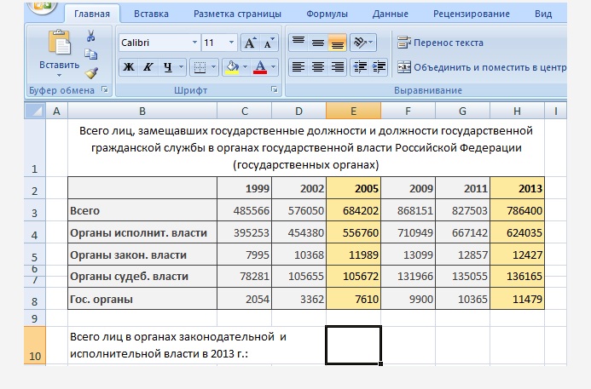Toggle italic formatting (К)
591x389 pixels.
click(x=148, y=67)
